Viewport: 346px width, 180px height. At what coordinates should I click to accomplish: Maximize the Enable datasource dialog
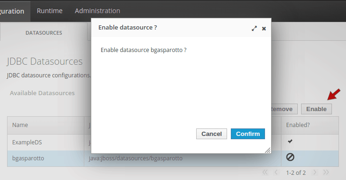point(254,29)
